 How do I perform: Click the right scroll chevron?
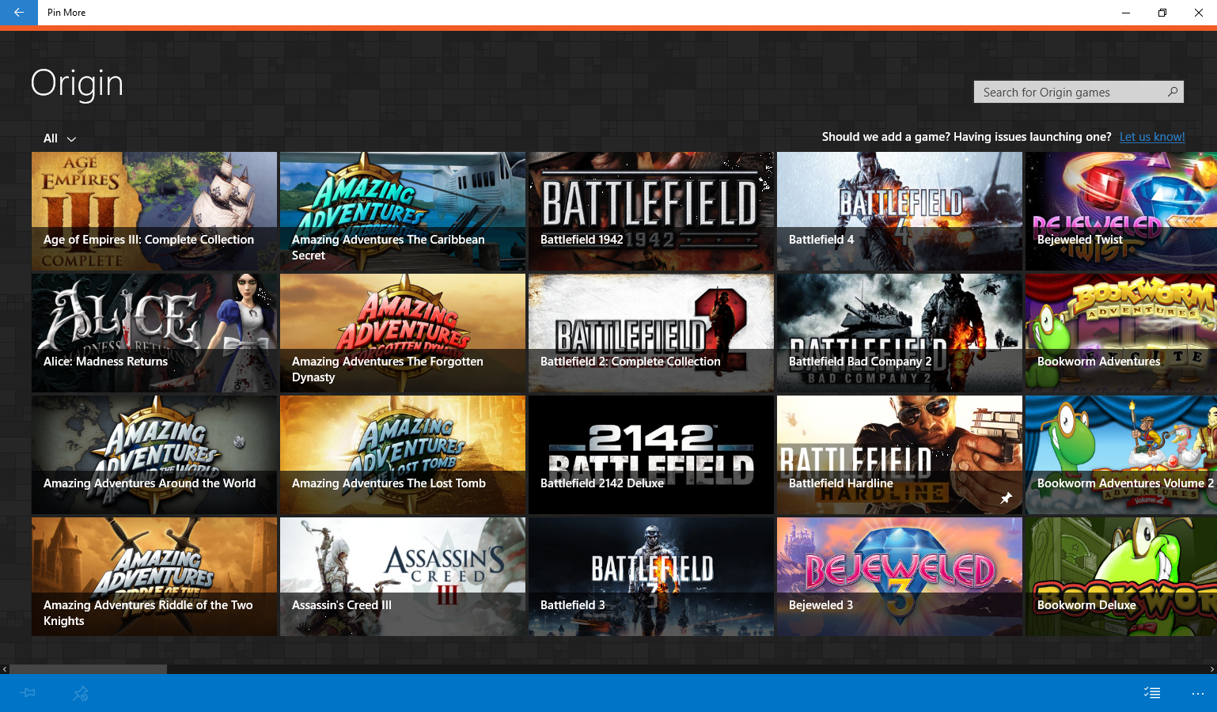[x=1212, y=668]
